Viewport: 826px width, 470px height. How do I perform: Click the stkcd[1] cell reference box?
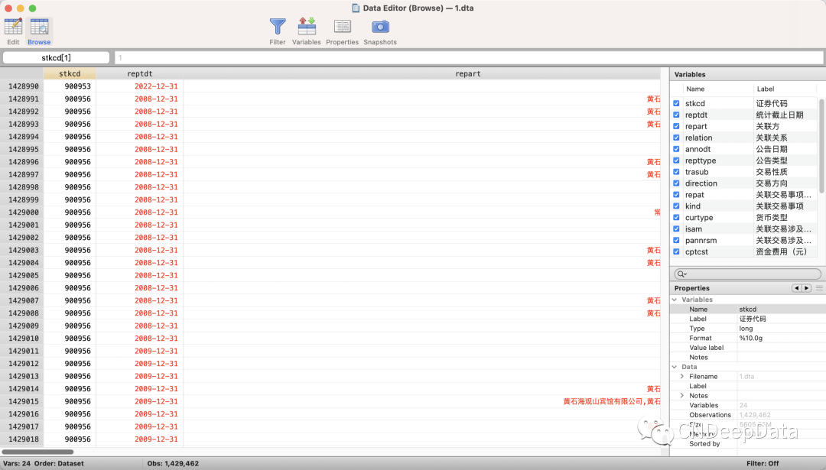click(x=57, y=57)
